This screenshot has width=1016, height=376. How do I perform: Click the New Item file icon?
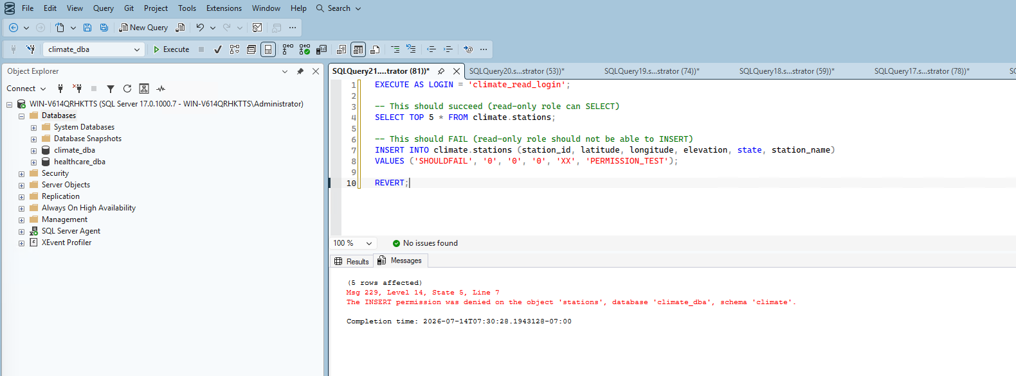tap(60, 28)
